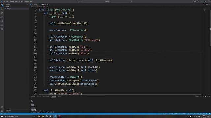Image resolution: width=211 pixels, height=118 pixels.
Task: Place cursor on line 16 addItem Blue
Action: [x=69, y=53]
